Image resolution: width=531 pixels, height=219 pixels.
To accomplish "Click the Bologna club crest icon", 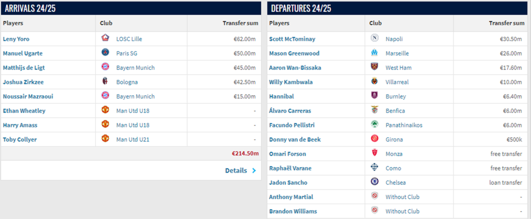I will 105,82.
